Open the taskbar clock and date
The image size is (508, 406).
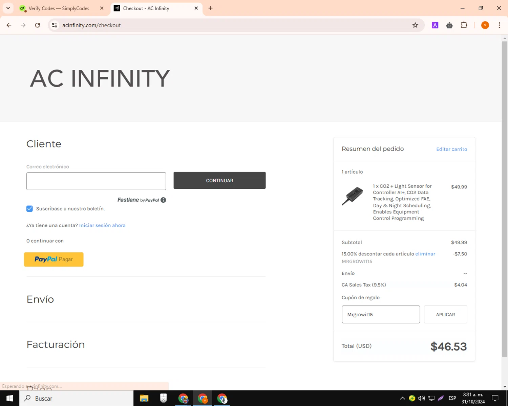(473, 398)
